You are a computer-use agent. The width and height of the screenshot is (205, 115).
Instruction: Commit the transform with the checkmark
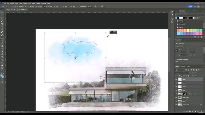pyautogui.click(x=106, y=6)
